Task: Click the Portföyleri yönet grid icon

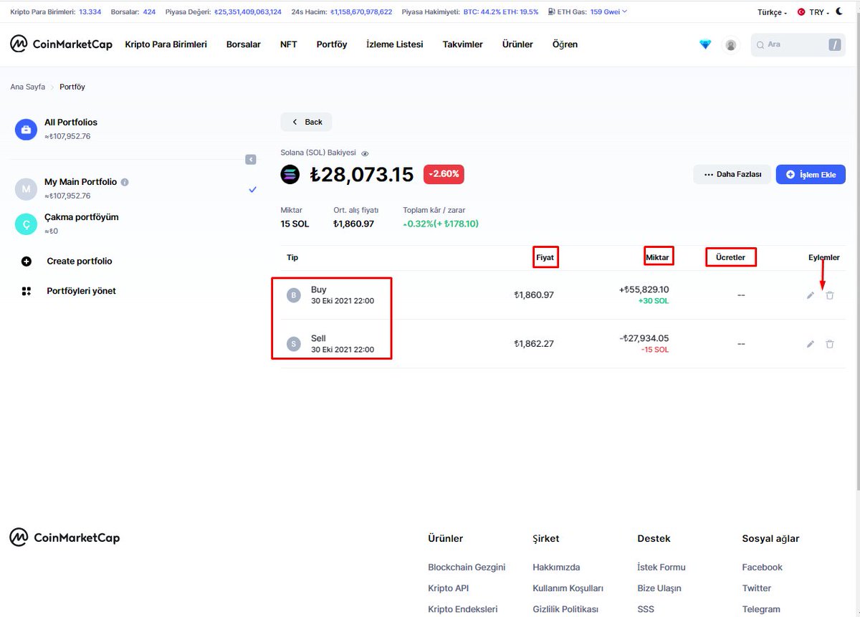Action: pyautogui.click(x=27, y=291)
